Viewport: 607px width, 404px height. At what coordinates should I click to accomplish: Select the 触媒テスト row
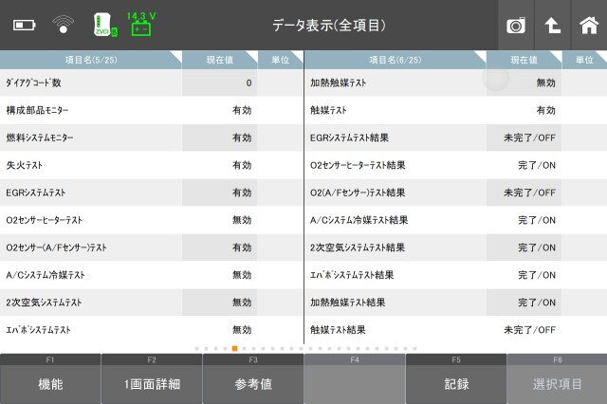[456, 110]
